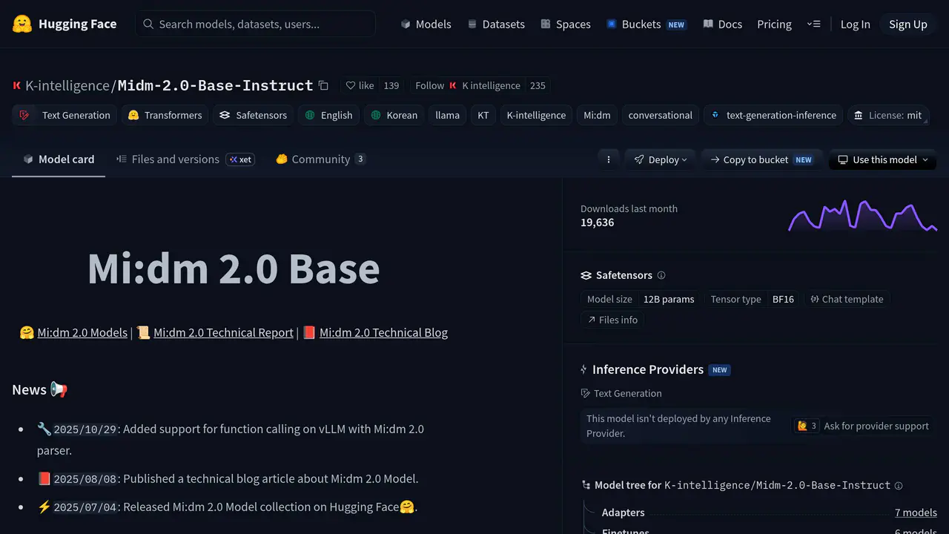Click the Midm-2.0-Base-Instruct model name
This screenshot has width=949, height=534.
(215, 85)
